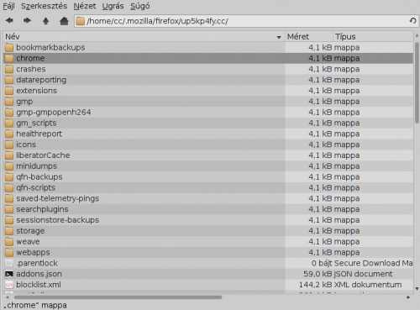The width and height of the screenshot is (420, 310).
Task: Click the folder icon beside extensions
Action: click(9, 91)
